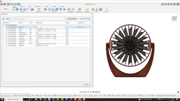180x101 pixels.
Task: Click the Save icon in quick access bar
Action: point(8,4)
